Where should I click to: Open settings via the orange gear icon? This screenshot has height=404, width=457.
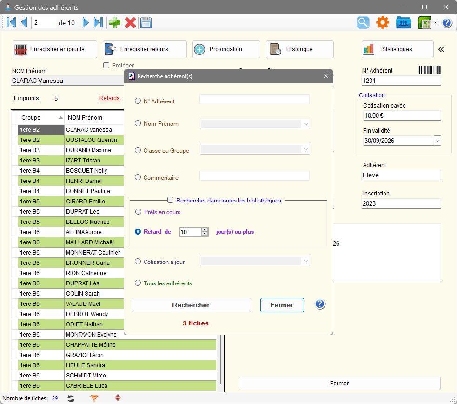click(x=383, y=22)
